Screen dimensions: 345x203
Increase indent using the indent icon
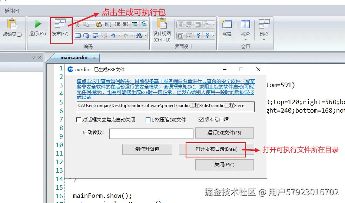[117, 24]
